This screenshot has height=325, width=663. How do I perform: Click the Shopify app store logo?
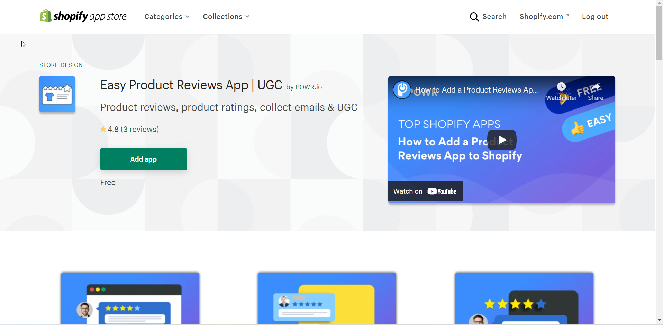(83, 16)
